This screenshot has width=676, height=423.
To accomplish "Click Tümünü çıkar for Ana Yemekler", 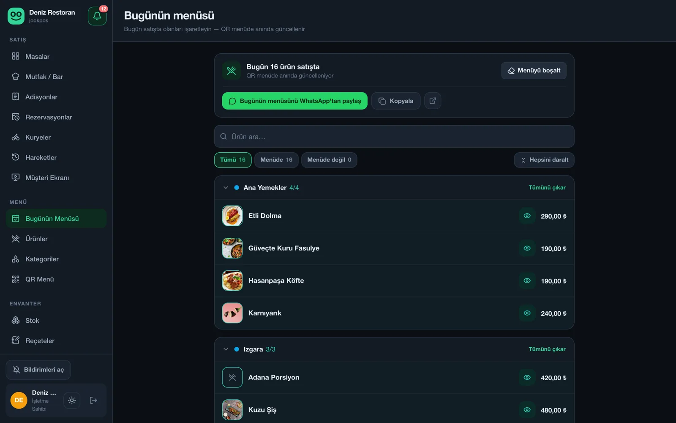I will coord(547,187).
